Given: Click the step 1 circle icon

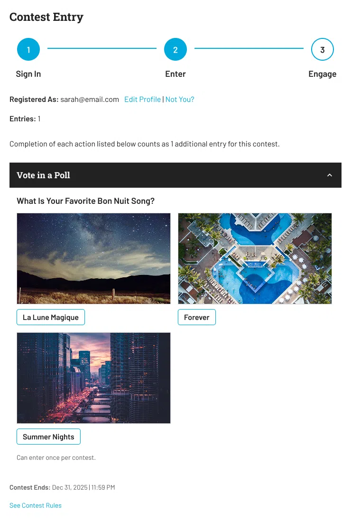Looking at the screenshot, I should pos(28,50).
